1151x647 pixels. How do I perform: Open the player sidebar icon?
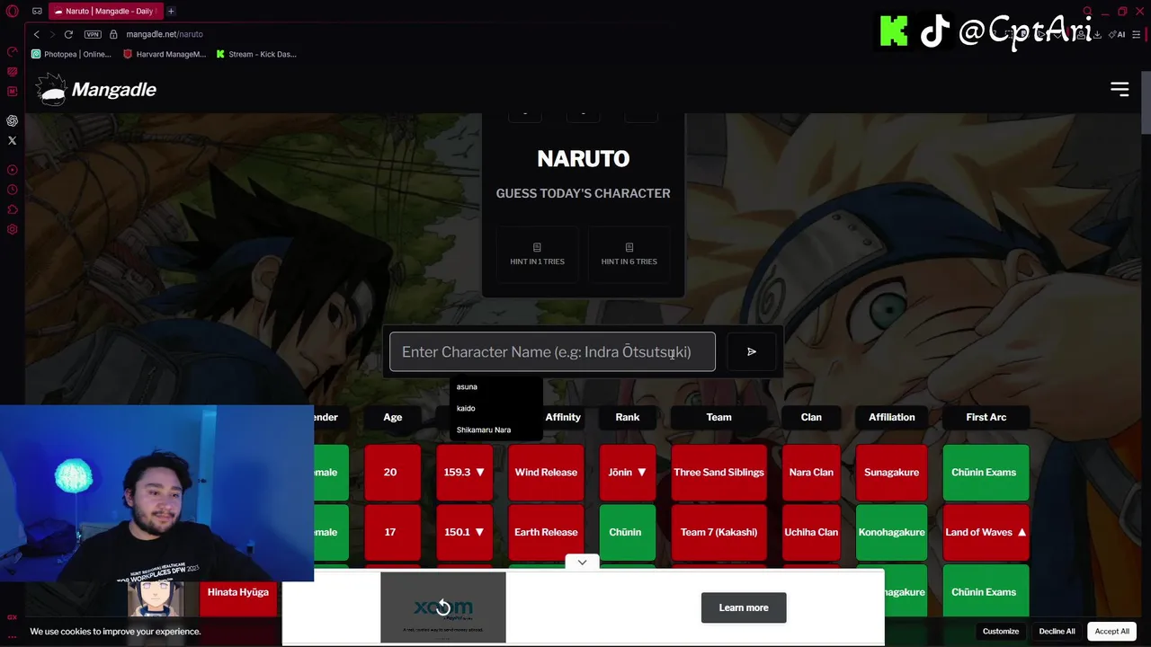tap(12, 170)
